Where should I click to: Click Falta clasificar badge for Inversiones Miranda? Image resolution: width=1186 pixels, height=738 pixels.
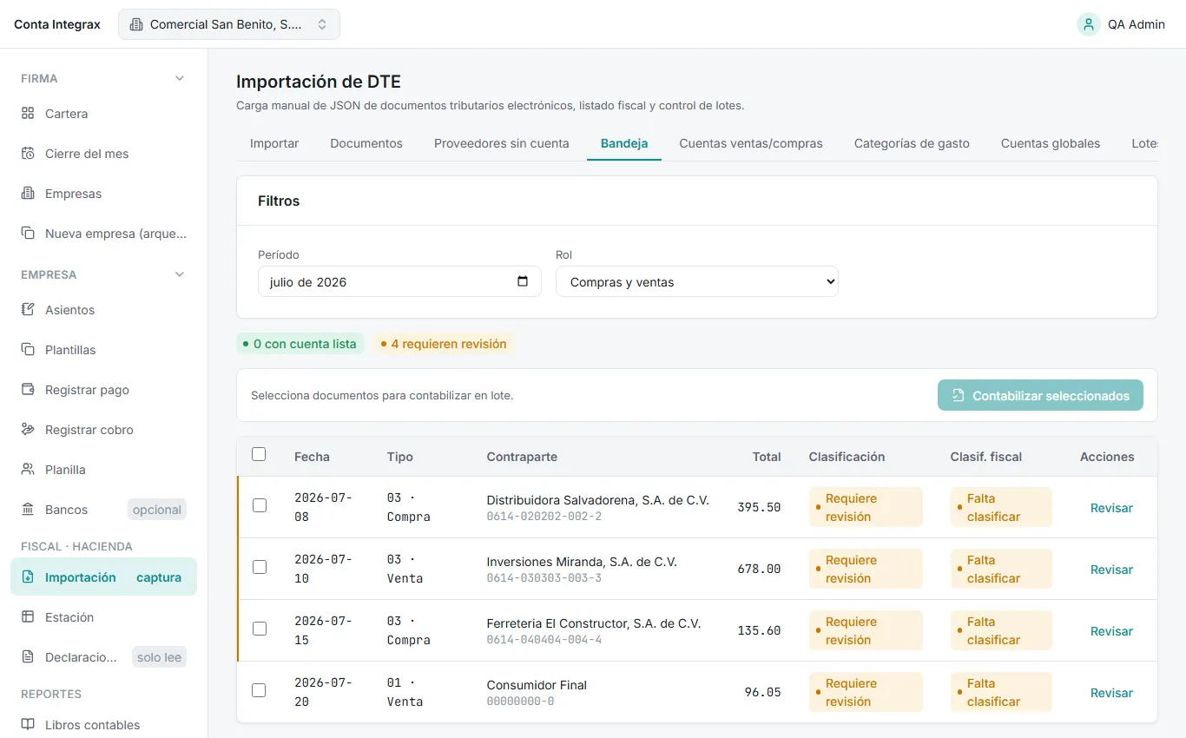point(1001,569)
